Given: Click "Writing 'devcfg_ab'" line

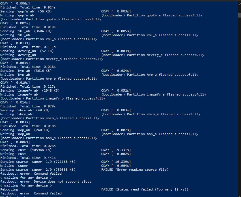Looking at the screenshot, I should [19, 55].
